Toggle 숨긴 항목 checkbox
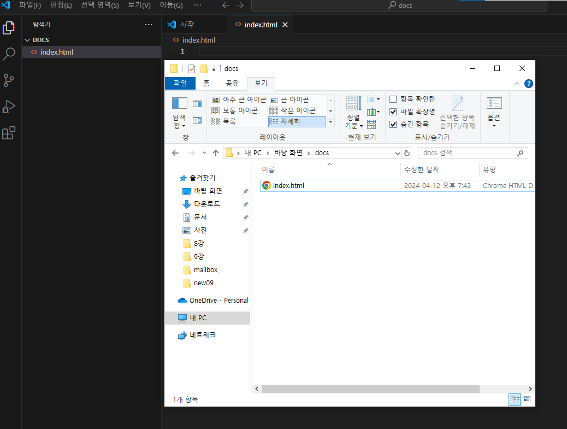 (x=393, y=125)
